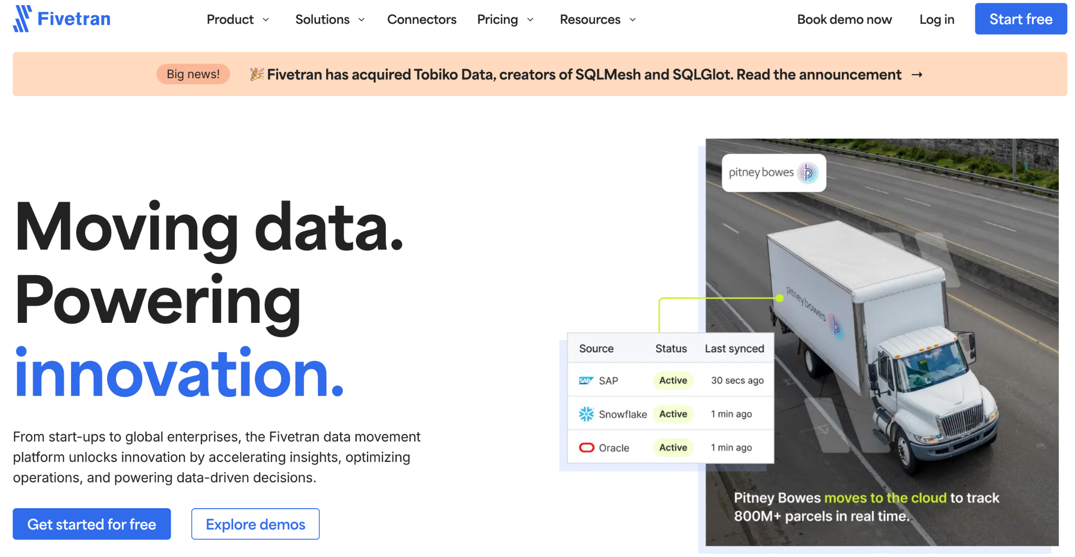This screenshot has height=557, width=1075.
Task: Expand the Resources dropdown chevron
Action: [633, 20]
